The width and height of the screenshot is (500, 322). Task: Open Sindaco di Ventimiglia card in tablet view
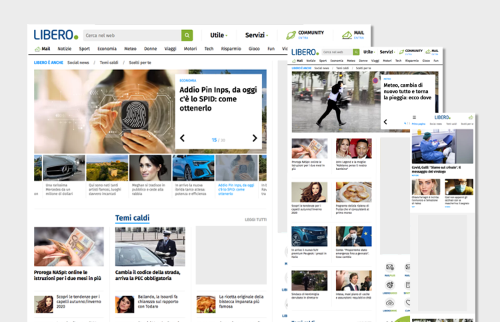[309, 285]
